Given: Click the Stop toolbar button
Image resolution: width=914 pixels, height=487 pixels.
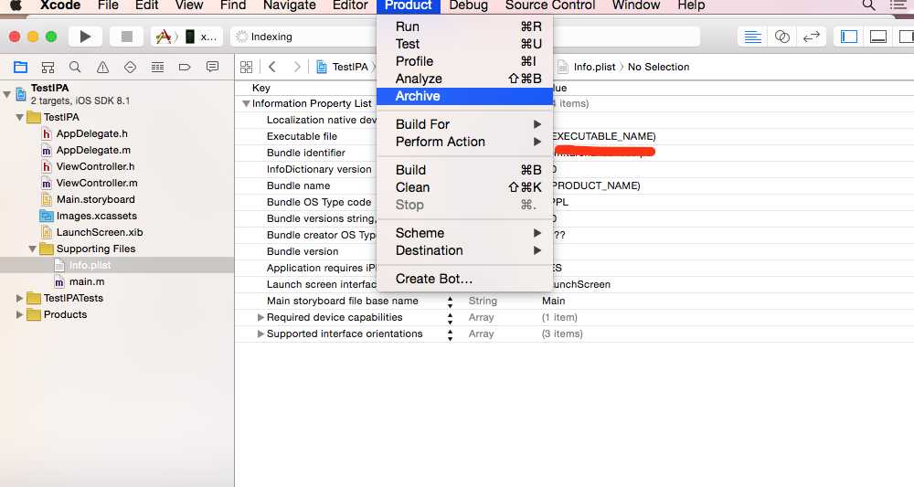Looking at the screenshot, I should point(126,37).
